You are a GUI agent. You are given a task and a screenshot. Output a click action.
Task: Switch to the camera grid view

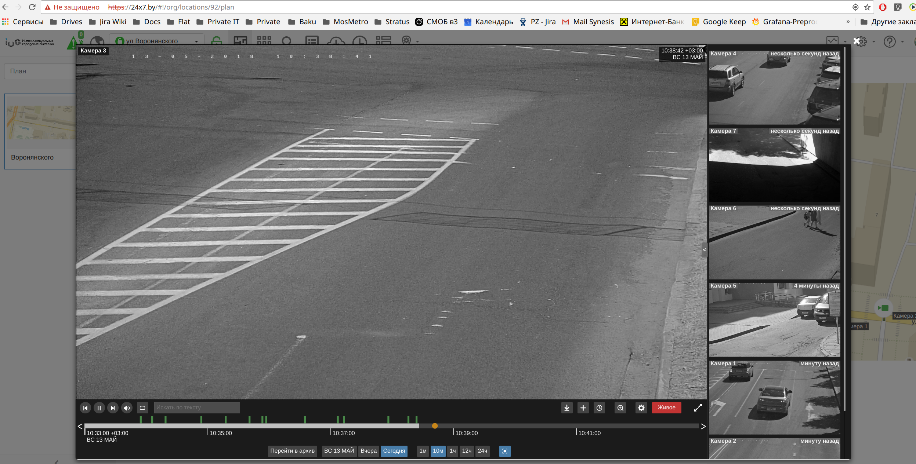pos(264,41)
